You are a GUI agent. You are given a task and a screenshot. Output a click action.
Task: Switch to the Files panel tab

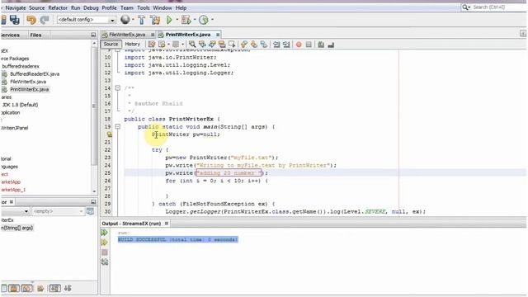click(35, 35)
